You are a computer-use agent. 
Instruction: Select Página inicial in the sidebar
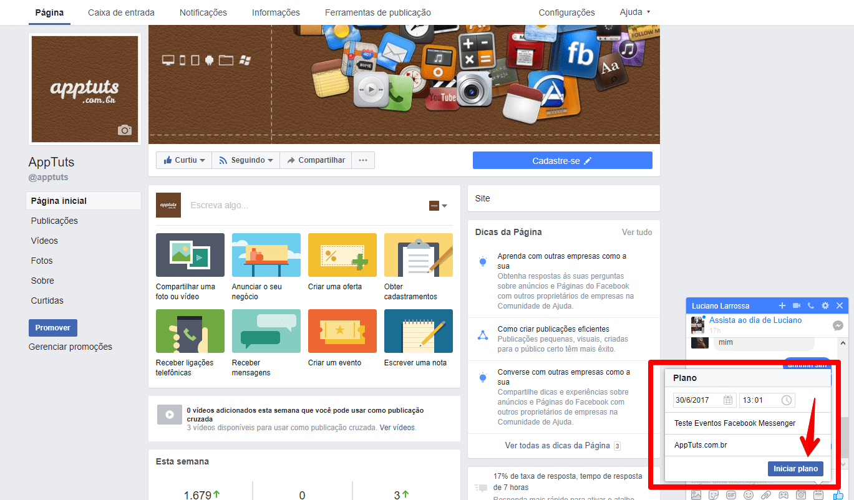point(84,201)
